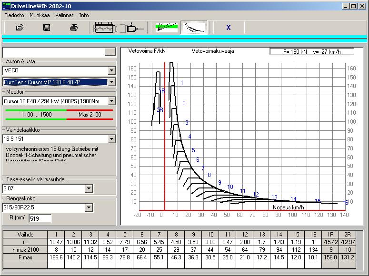This screenshot has height=276, width=369.
Task: Open the Cursor 10 engine dropdown
Action: pyautogui.click(x=111, y=101)
